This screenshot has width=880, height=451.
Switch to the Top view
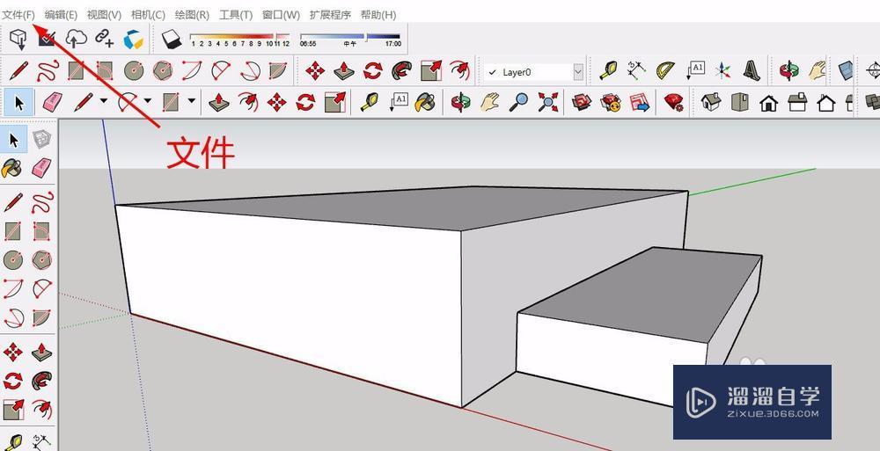(x=740, y=103)
